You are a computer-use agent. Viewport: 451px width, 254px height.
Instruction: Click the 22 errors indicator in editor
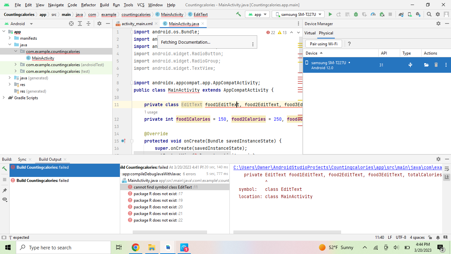pos(271,32)
